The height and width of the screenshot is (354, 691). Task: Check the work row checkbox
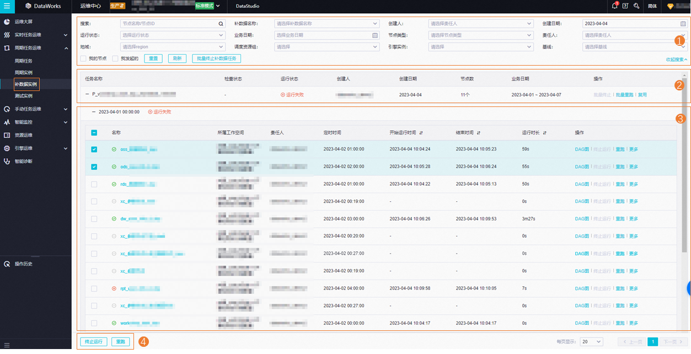tap(94, 323)
